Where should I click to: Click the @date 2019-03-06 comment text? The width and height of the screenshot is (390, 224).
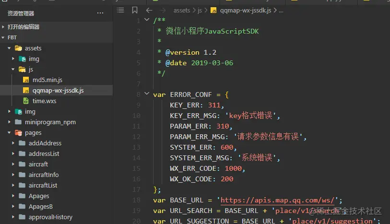click(199, 63)
